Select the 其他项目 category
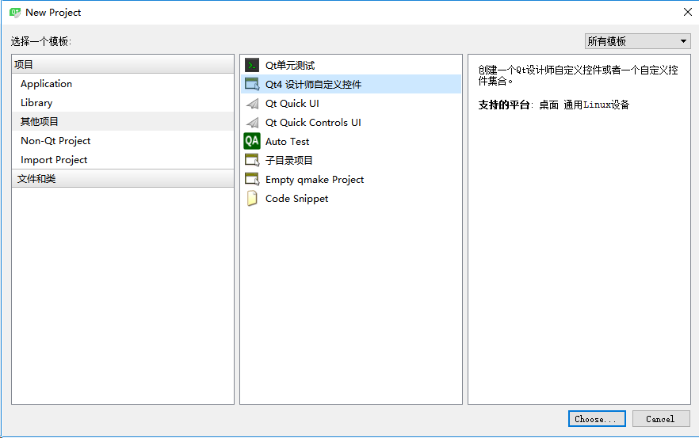The width and height of the screenshot is (699, 438). click(x=123, y=122)
